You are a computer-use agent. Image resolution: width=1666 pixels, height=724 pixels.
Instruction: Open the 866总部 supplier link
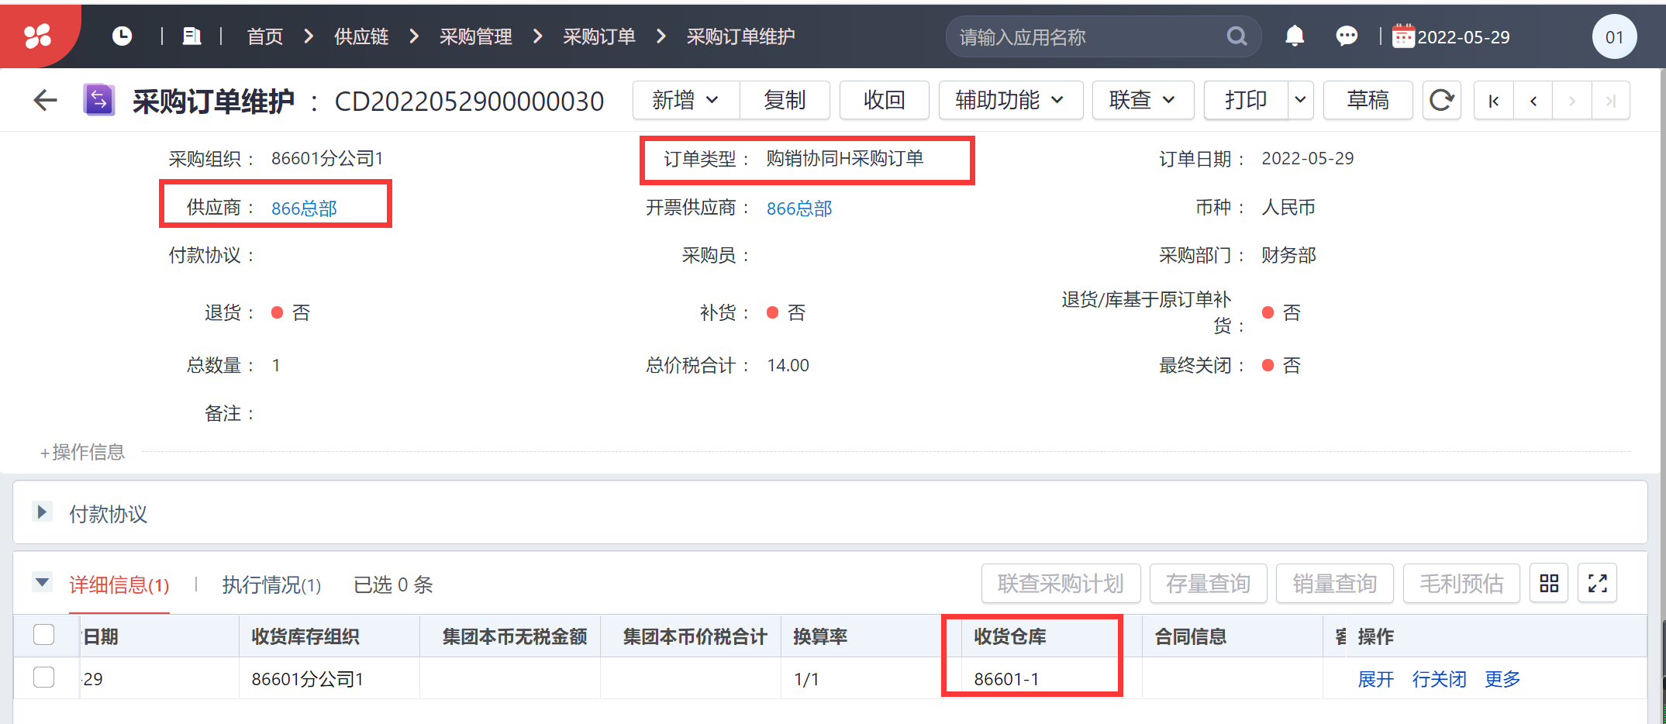point(304,208)
